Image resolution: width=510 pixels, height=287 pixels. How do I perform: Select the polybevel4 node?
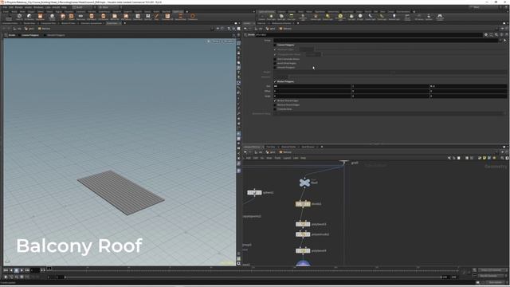click(x=303, y=251)
